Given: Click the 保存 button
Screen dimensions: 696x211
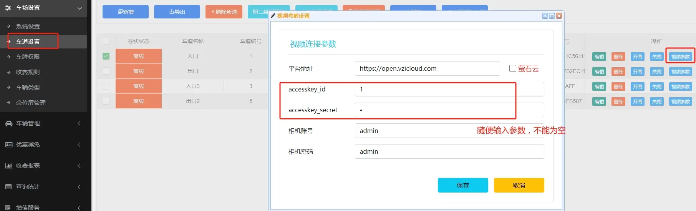Looking at the screenshot, I should [463, 185].
